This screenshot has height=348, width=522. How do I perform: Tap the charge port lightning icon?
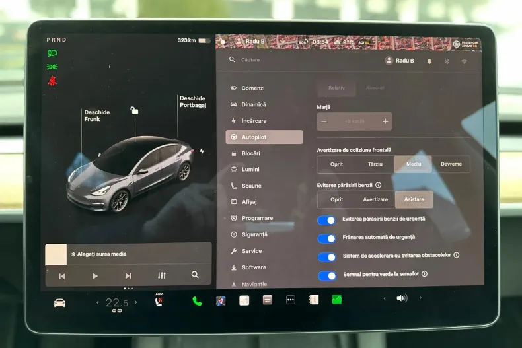tap(202, 151)
